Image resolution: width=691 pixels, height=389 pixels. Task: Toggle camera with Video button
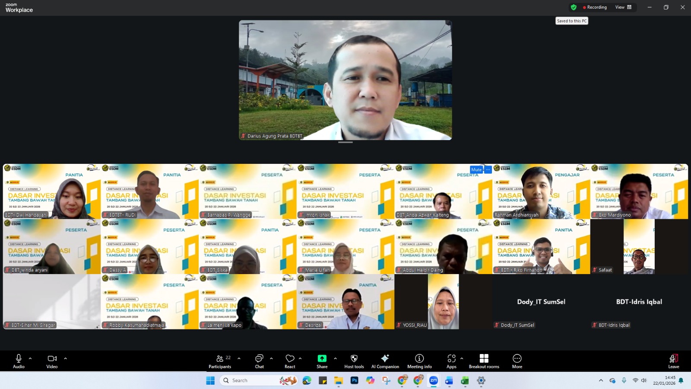point(52,361)
